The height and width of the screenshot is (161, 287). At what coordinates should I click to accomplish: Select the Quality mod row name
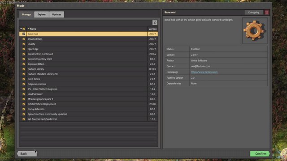(x=31, y=44)
